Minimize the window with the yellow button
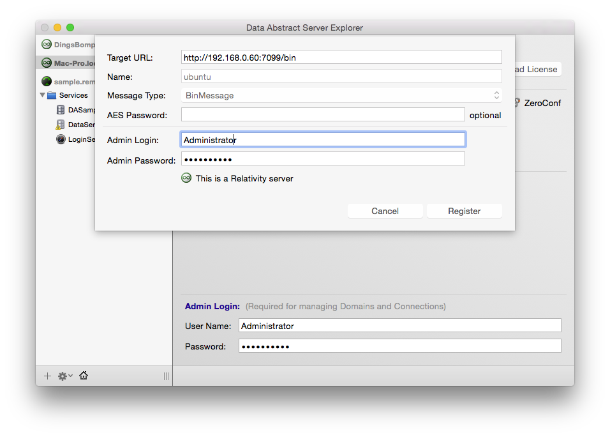 click(57, 27)
